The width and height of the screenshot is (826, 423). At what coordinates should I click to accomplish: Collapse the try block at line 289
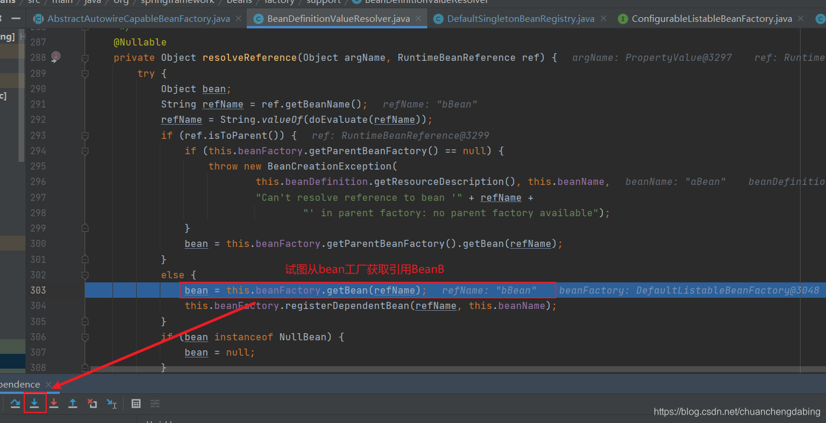85,74
